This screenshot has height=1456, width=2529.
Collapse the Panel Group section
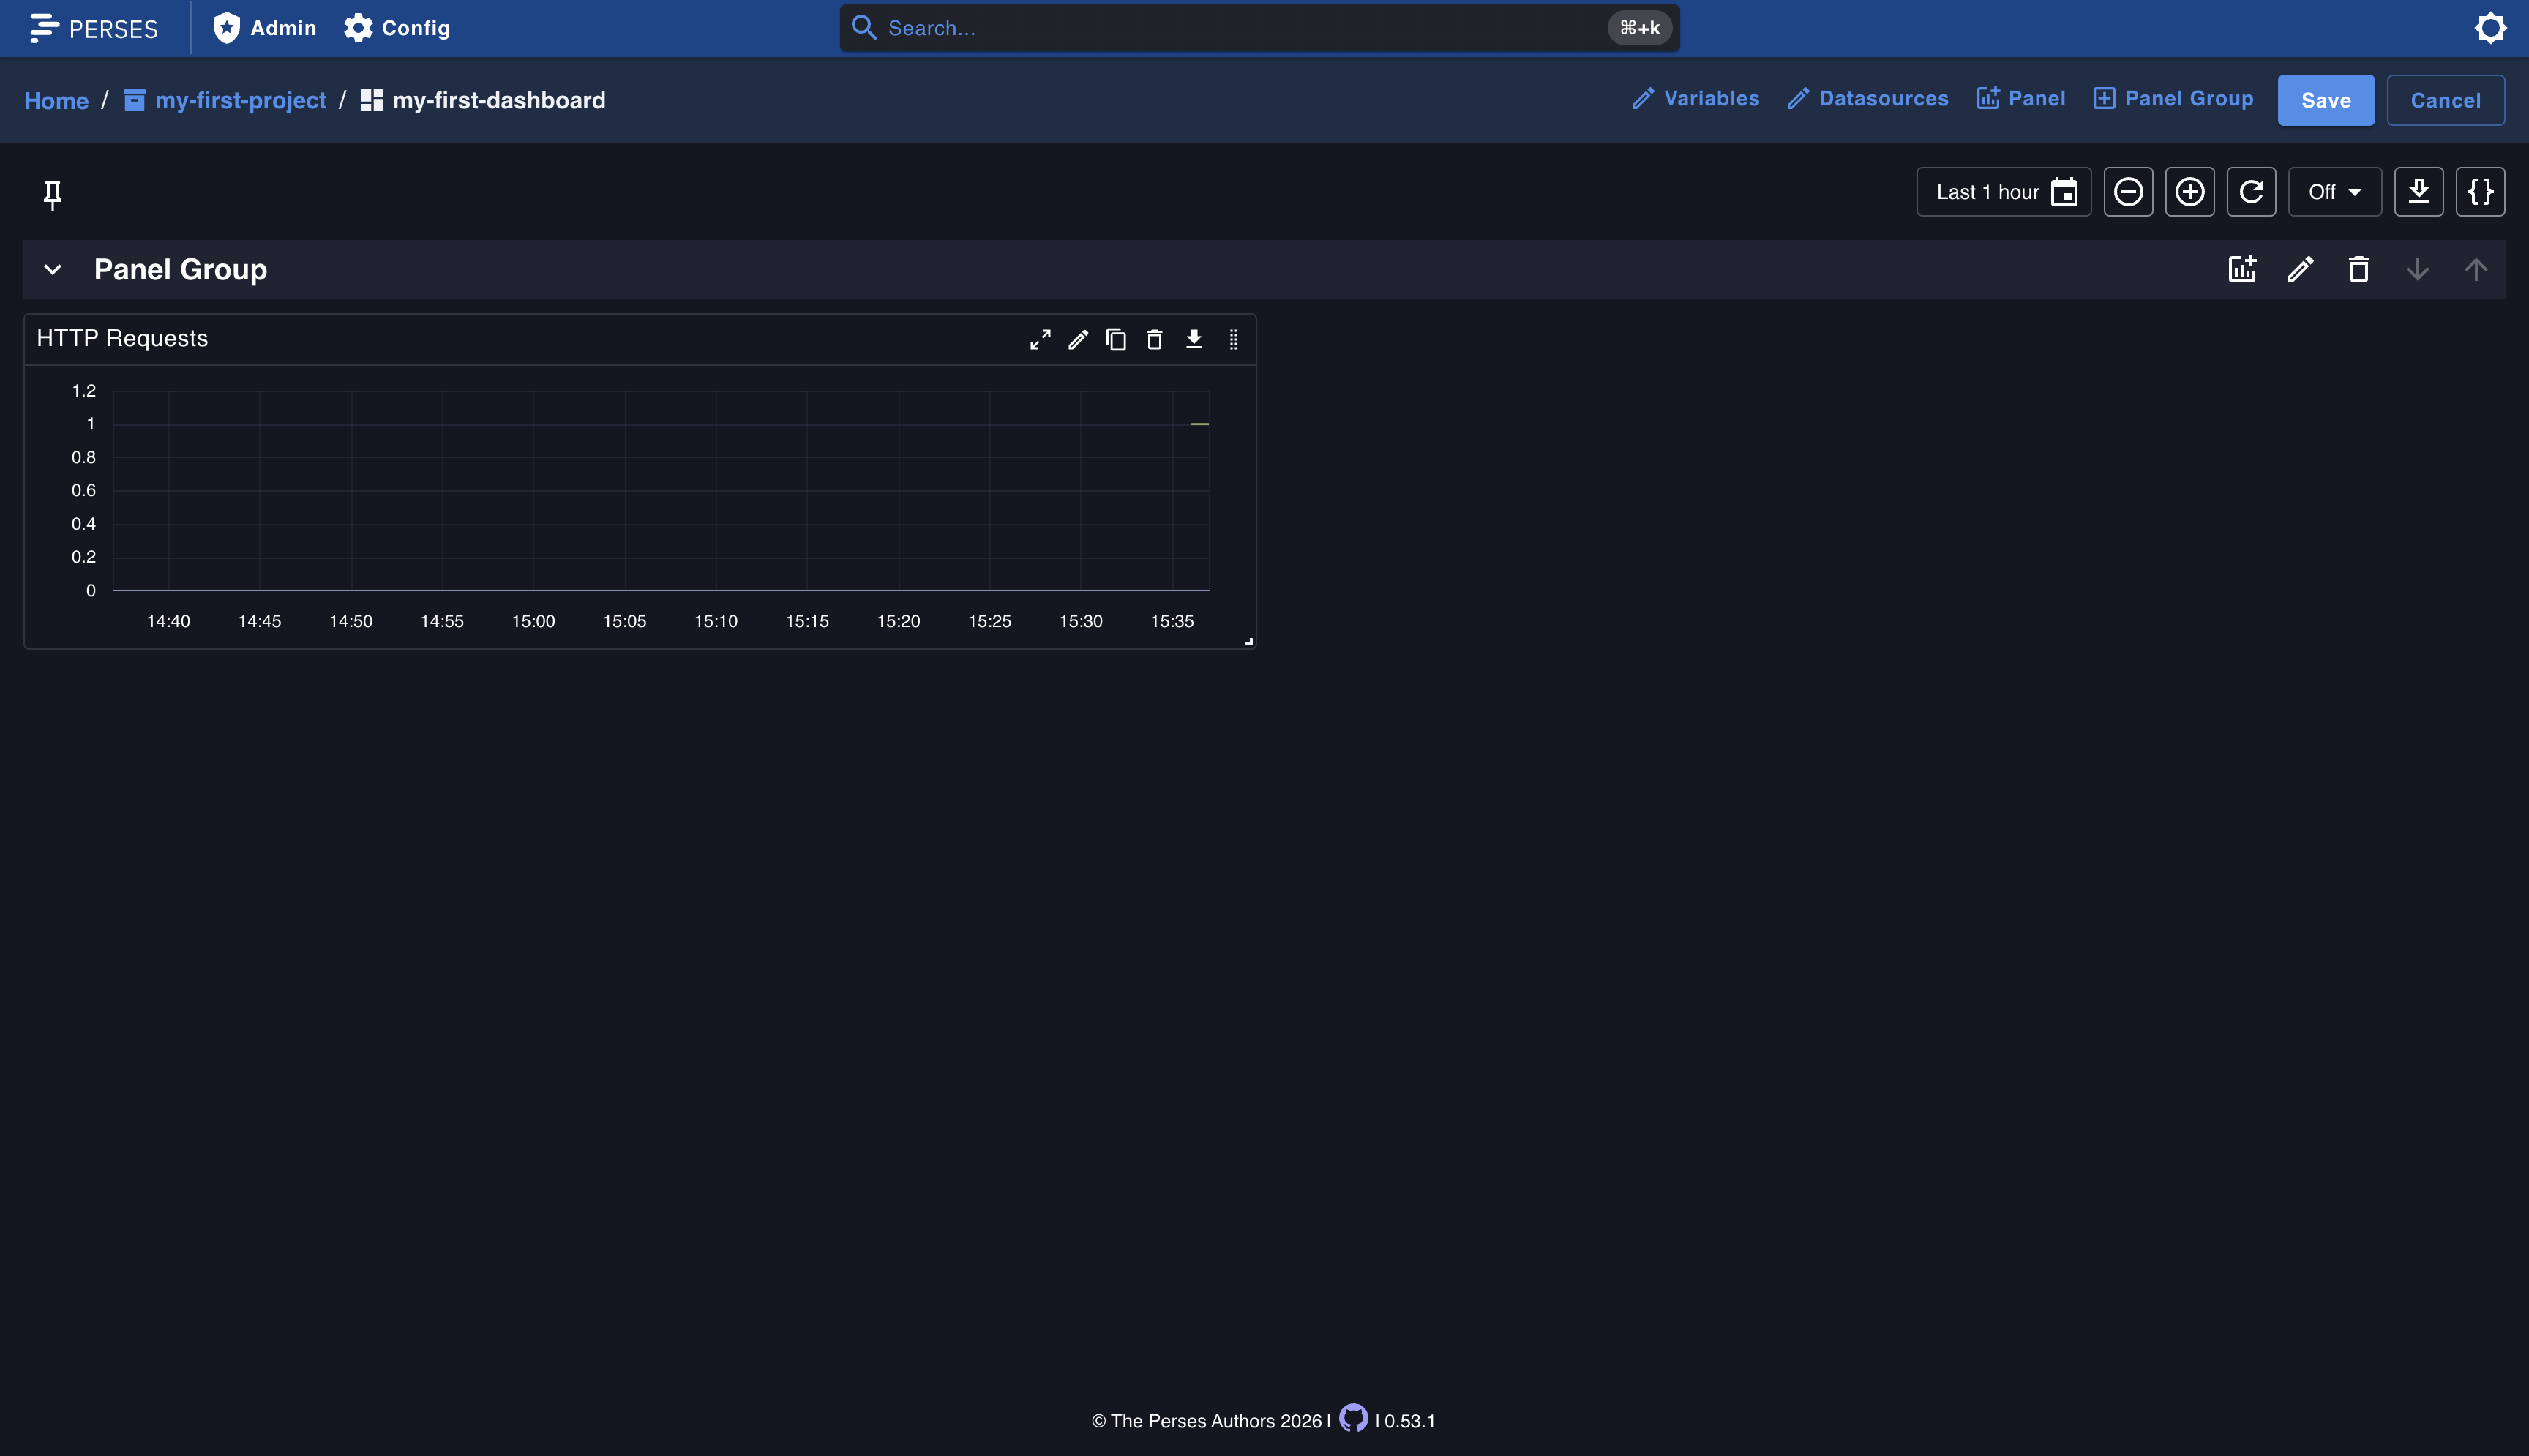(53, 270)
